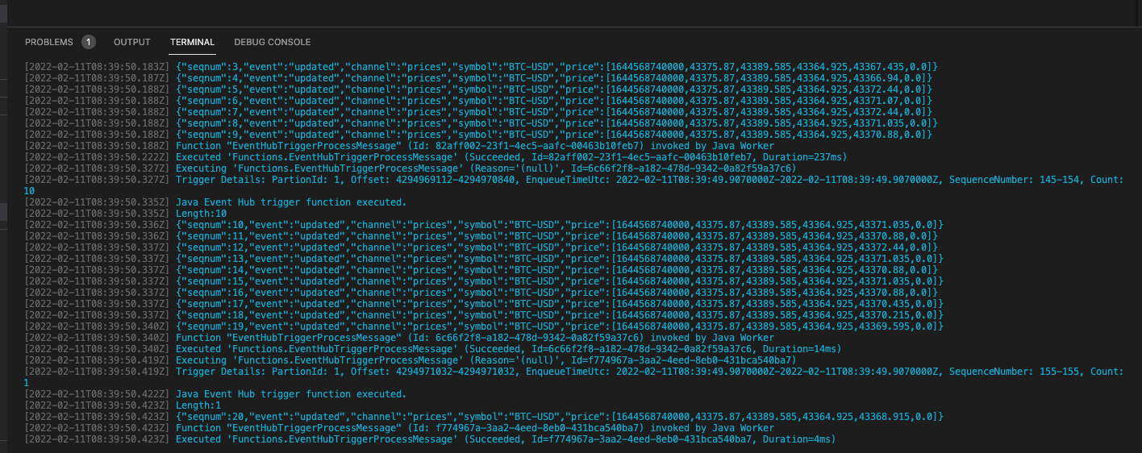This screenshot has height=453, width=1142.
Task: Switch to the DEBUG CONSOLE tab
Action: click(x=272, y=42)
